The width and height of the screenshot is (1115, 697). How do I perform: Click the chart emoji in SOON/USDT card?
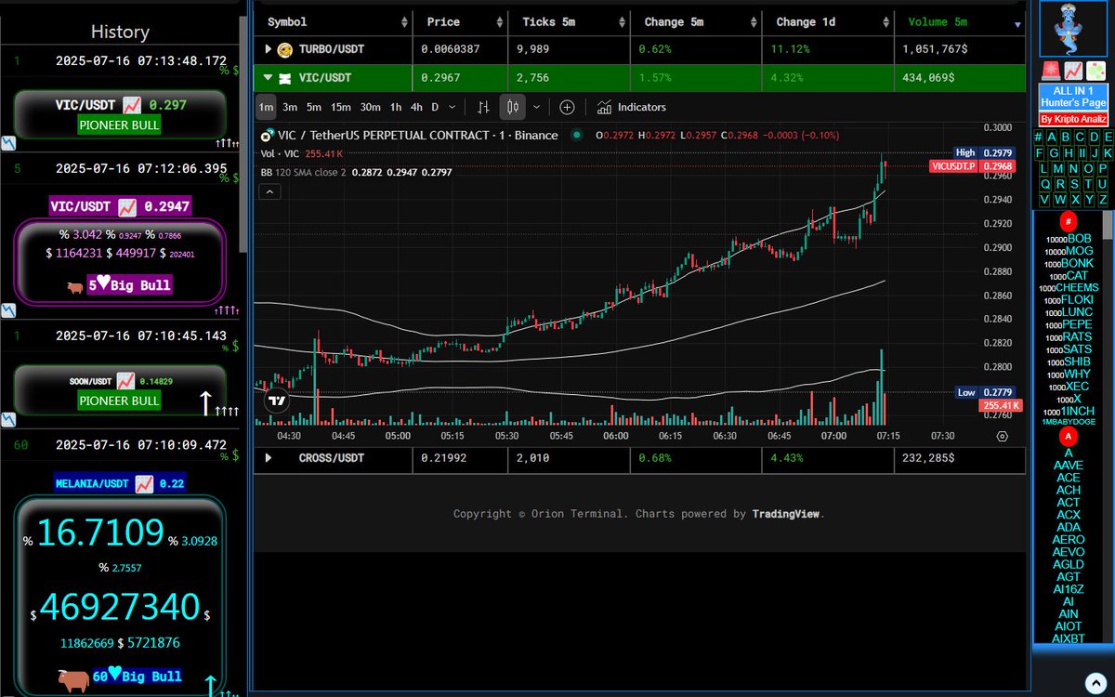124,381
